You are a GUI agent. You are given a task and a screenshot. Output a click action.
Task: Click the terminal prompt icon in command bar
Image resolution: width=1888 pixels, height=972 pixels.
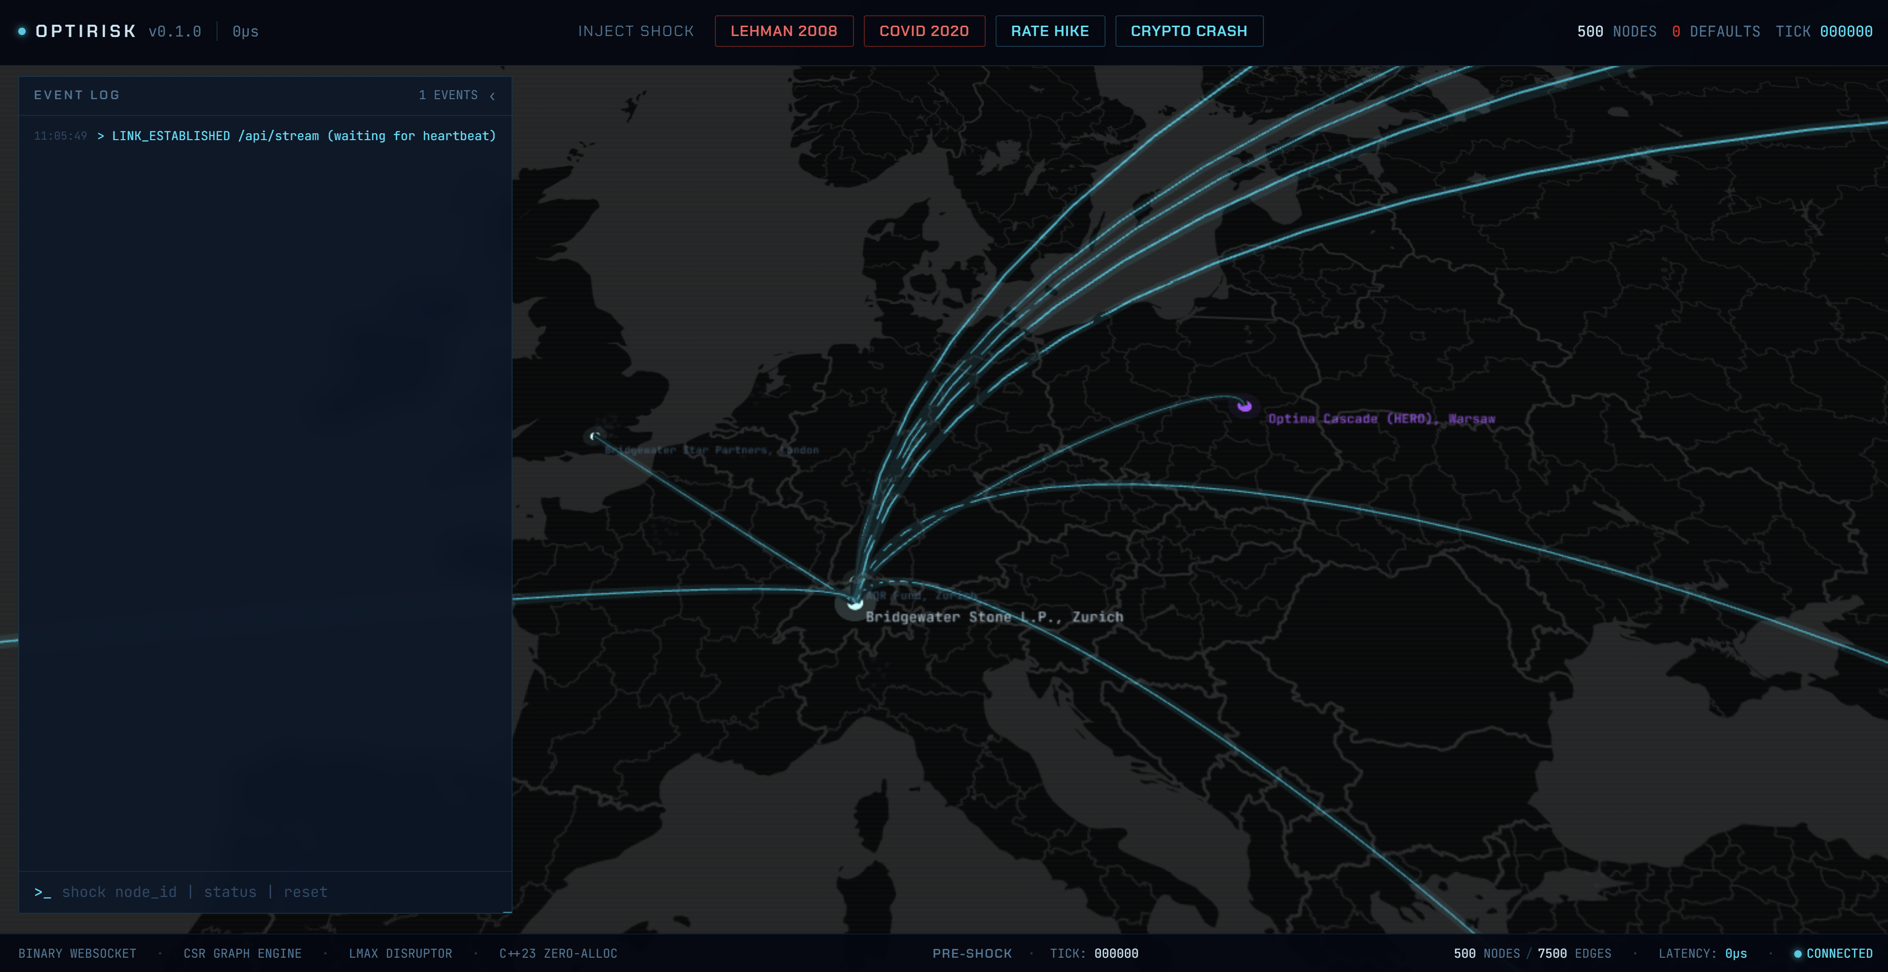42,892
